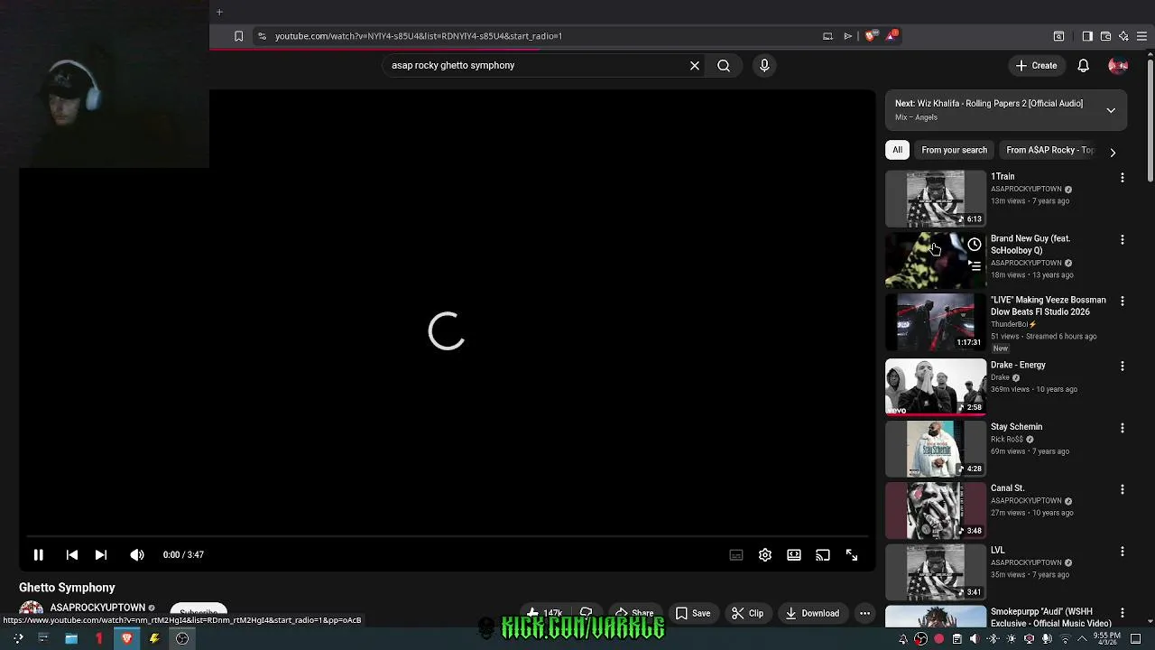Toggle the browser sidebar panel
Screen dimensions: 1155x650
click(1087, 36)
